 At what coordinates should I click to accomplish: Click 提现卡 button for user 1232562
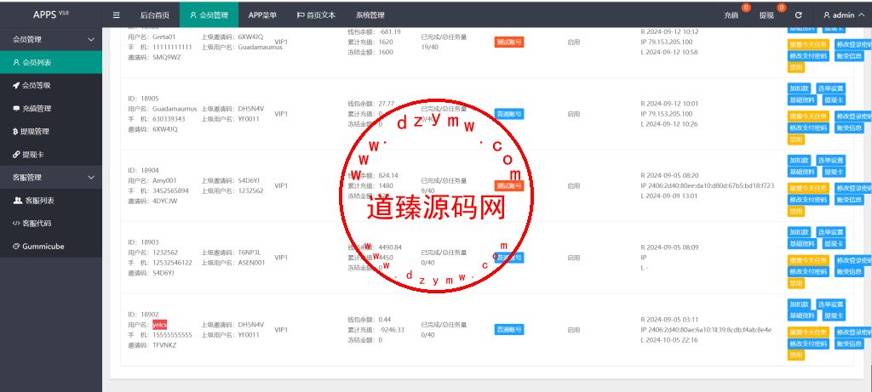point(834,244)
